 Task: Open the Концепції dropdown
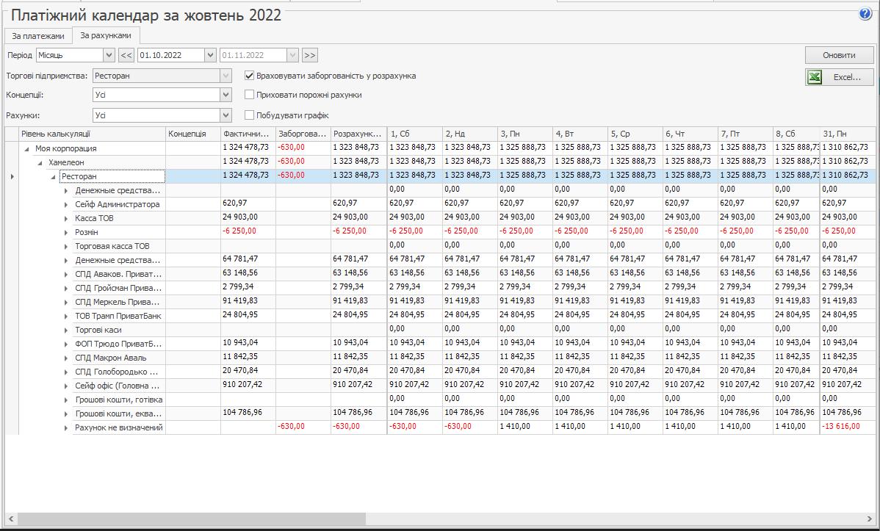point(226,95)
